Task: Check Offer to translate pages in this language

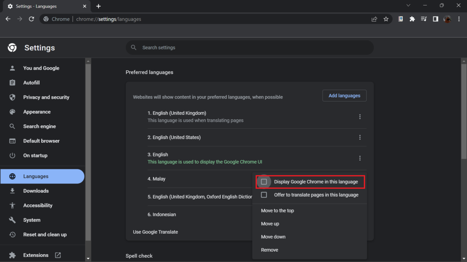Action: [x=264, y=195]
